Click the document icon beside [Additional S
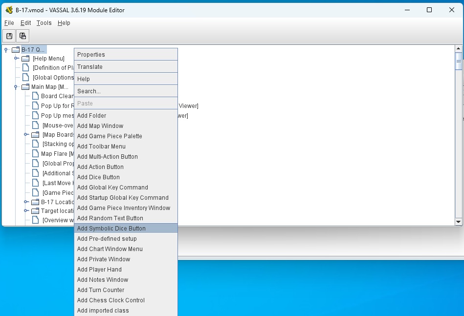This screenshot has width=464, height=316. click(x=36, y=173)
